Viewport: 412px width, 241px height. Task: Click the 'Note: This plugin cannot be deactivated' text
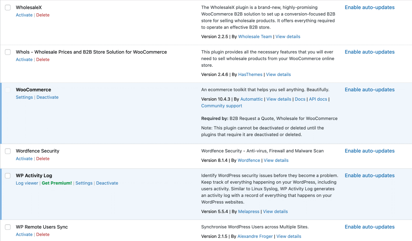pos(263,131)
